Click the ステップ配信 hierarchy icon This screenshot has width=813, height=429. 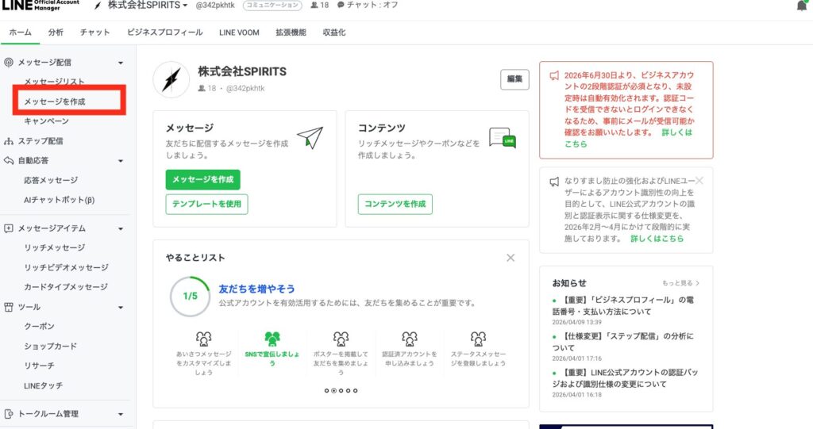pyautogui.click(x=8, y=141)
